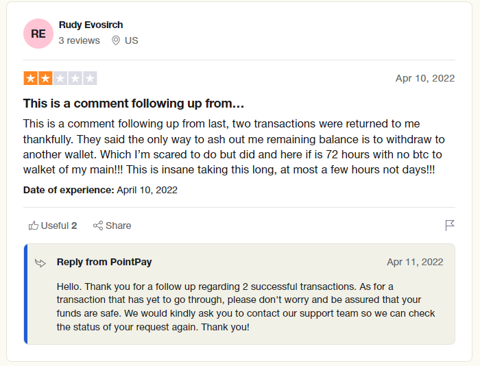Click the RE avatar circle
Viewport: 480px width, 366px height.
38,34
